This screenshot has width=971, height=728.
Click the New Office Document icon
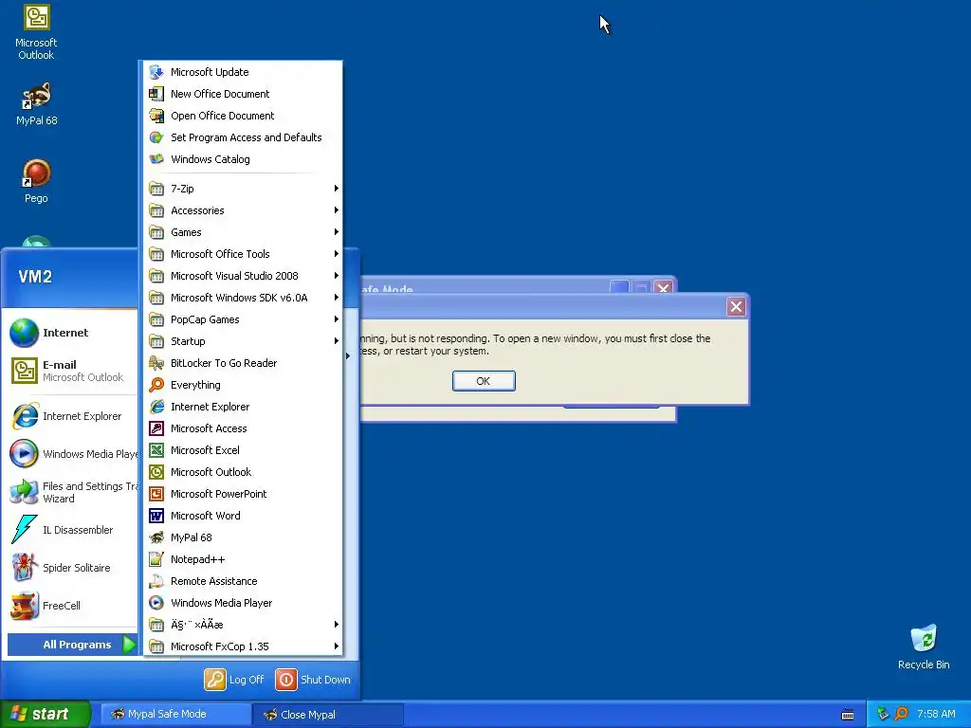(x=156, y=94)
